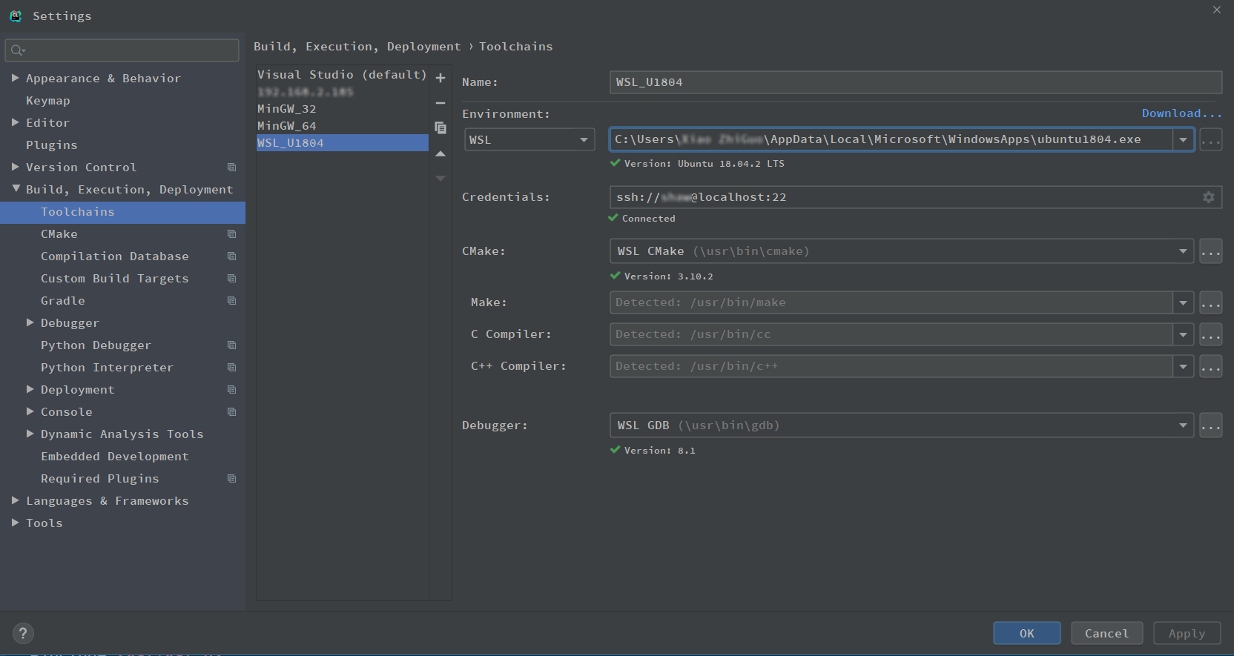Select MinGW_32 toolchain

click(x=342, y=109)
